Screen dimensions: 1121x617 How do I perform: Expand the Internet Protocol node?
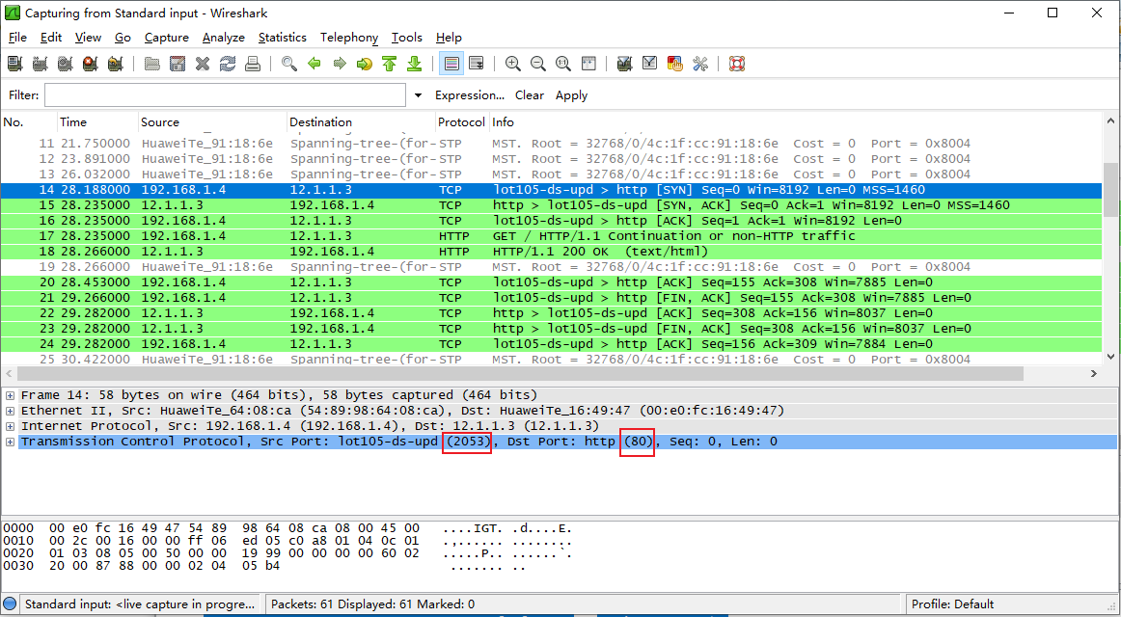pos(10,426)
